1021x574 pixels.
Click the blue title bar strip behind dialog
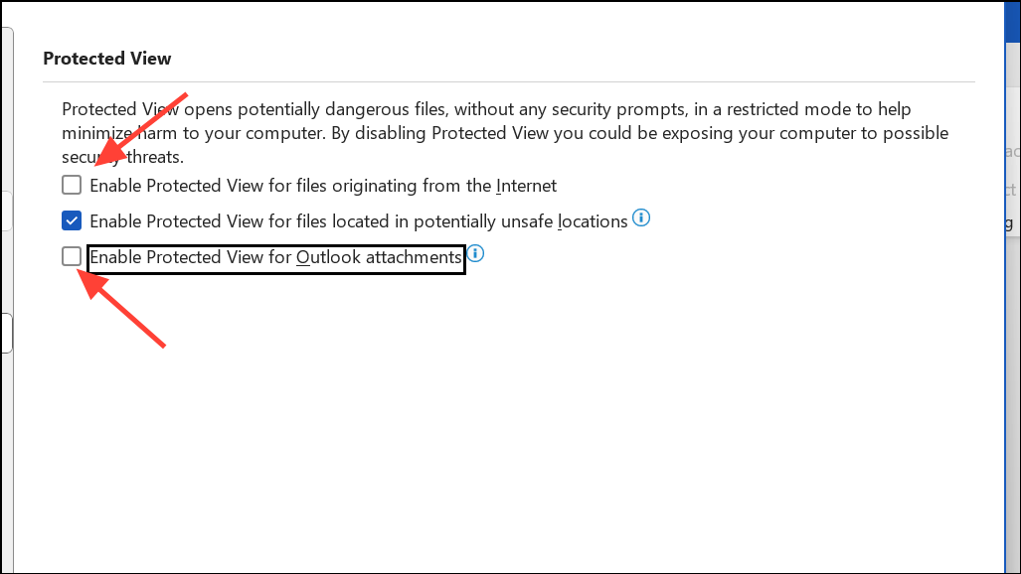[x=1012, y=23]
